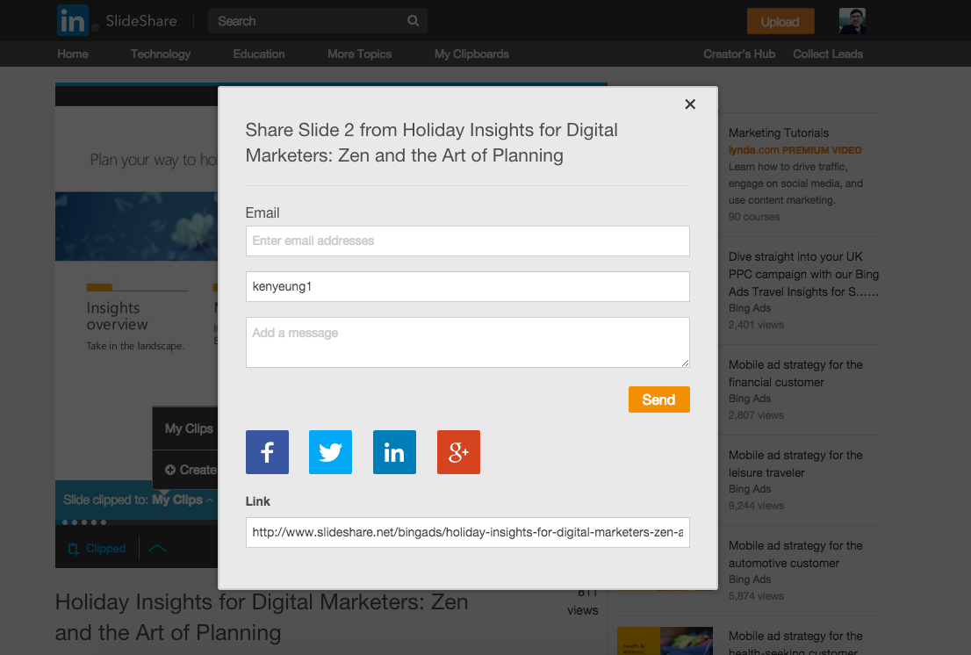Share slide on Twitter
Image resolution: width=971 pixels, height=655 pixels.
[x=331, y=452]
